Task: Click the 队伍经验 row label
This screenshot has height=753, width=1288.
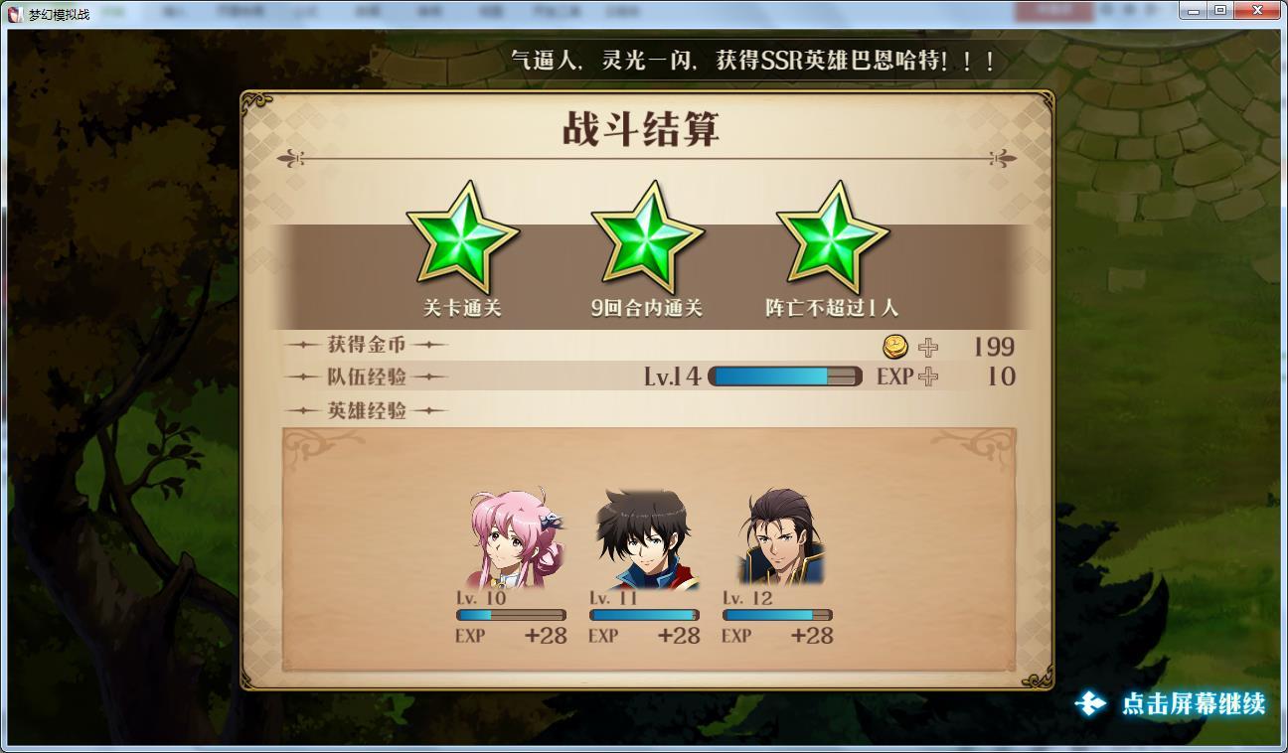Action: click(x=367, y=376)
